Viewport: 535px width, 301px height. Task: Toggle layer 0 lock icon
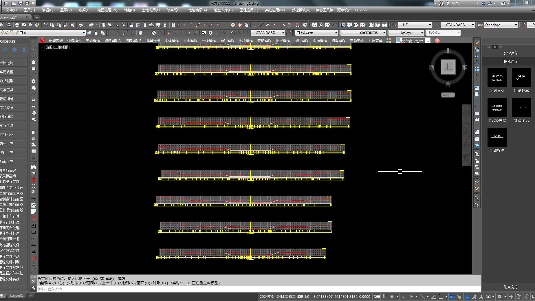pyautogui.click(x=17, y=33)
